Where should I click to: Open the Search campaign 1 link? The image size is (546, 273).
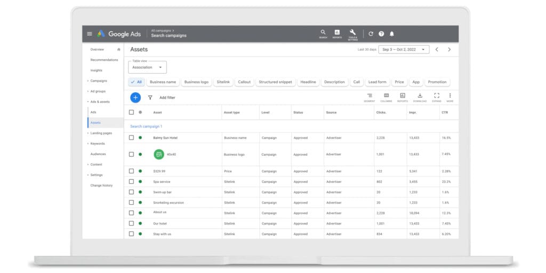point(146,126)
